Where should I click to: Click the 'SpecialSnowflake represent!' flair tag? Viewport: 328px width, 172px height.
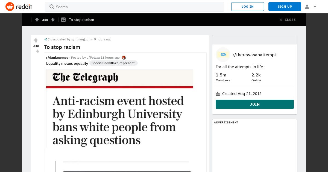click(x=113, y=63)
